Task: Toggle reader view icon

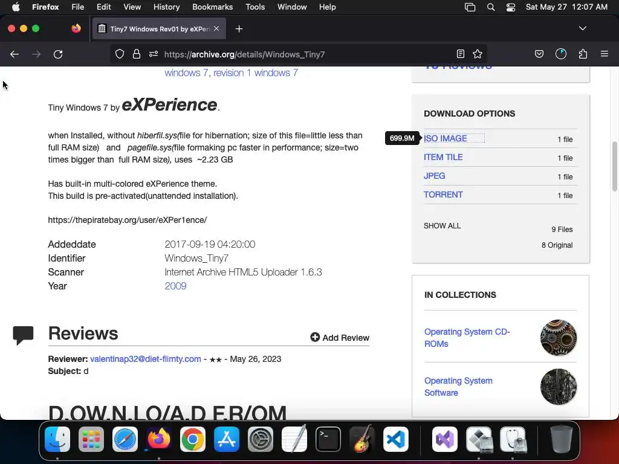Action: click(460, 54)
